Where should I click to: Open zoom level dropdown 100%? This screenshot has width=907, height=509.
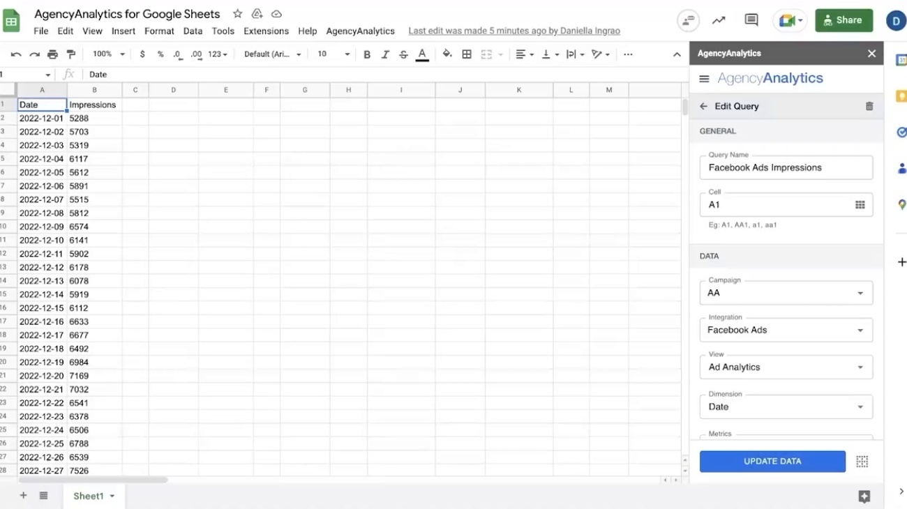(x=108, y=54)
